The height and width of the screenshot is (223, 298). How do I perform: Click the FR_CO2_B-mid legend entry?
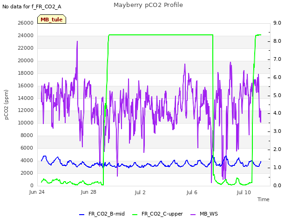tap(102, 214)
